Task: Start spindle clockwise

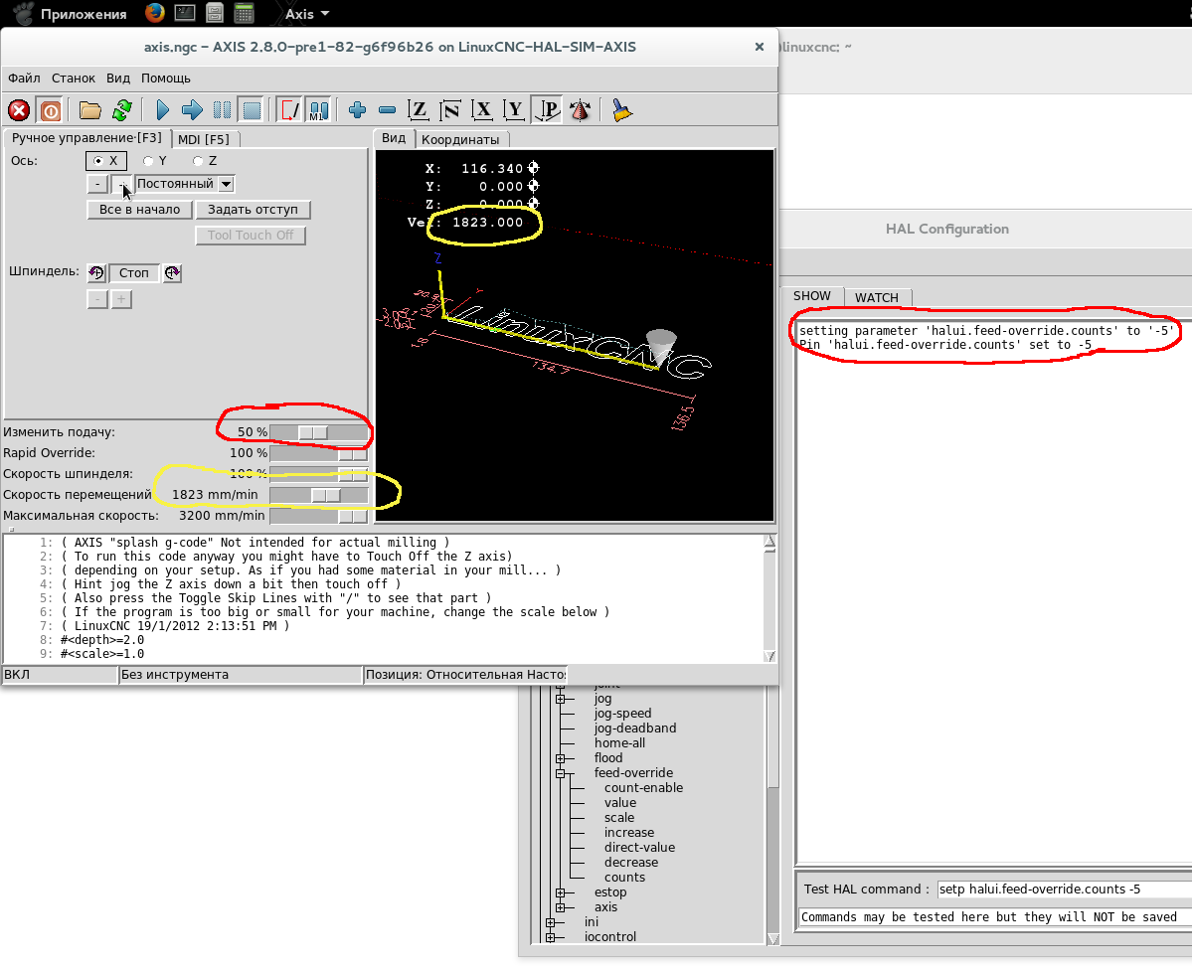Action: pos(173,273)
